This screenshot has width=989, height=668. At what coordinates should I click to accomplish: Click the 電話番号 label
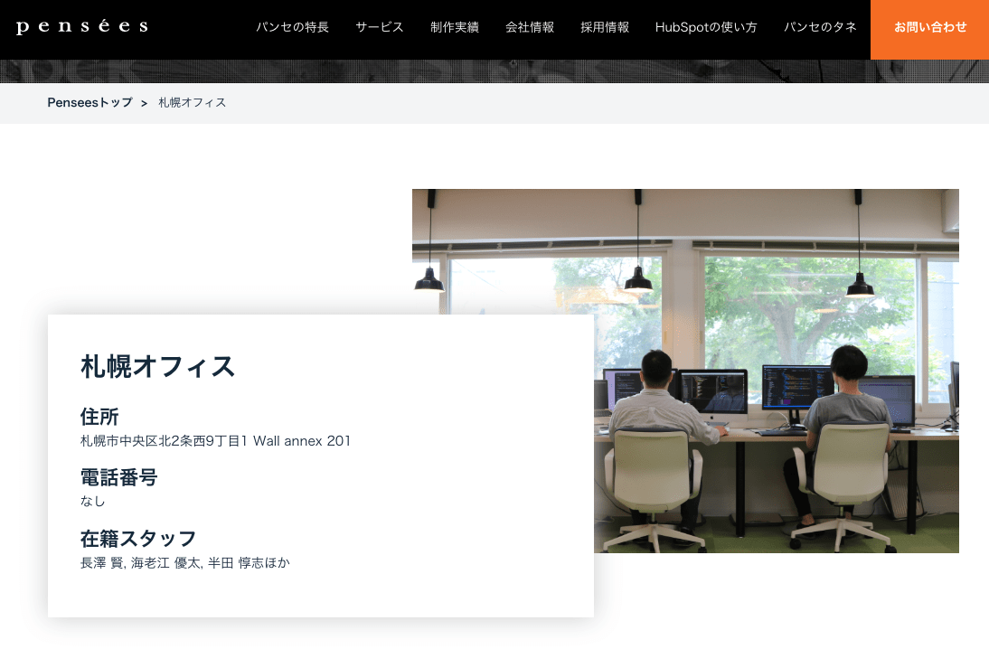point(118,477)
